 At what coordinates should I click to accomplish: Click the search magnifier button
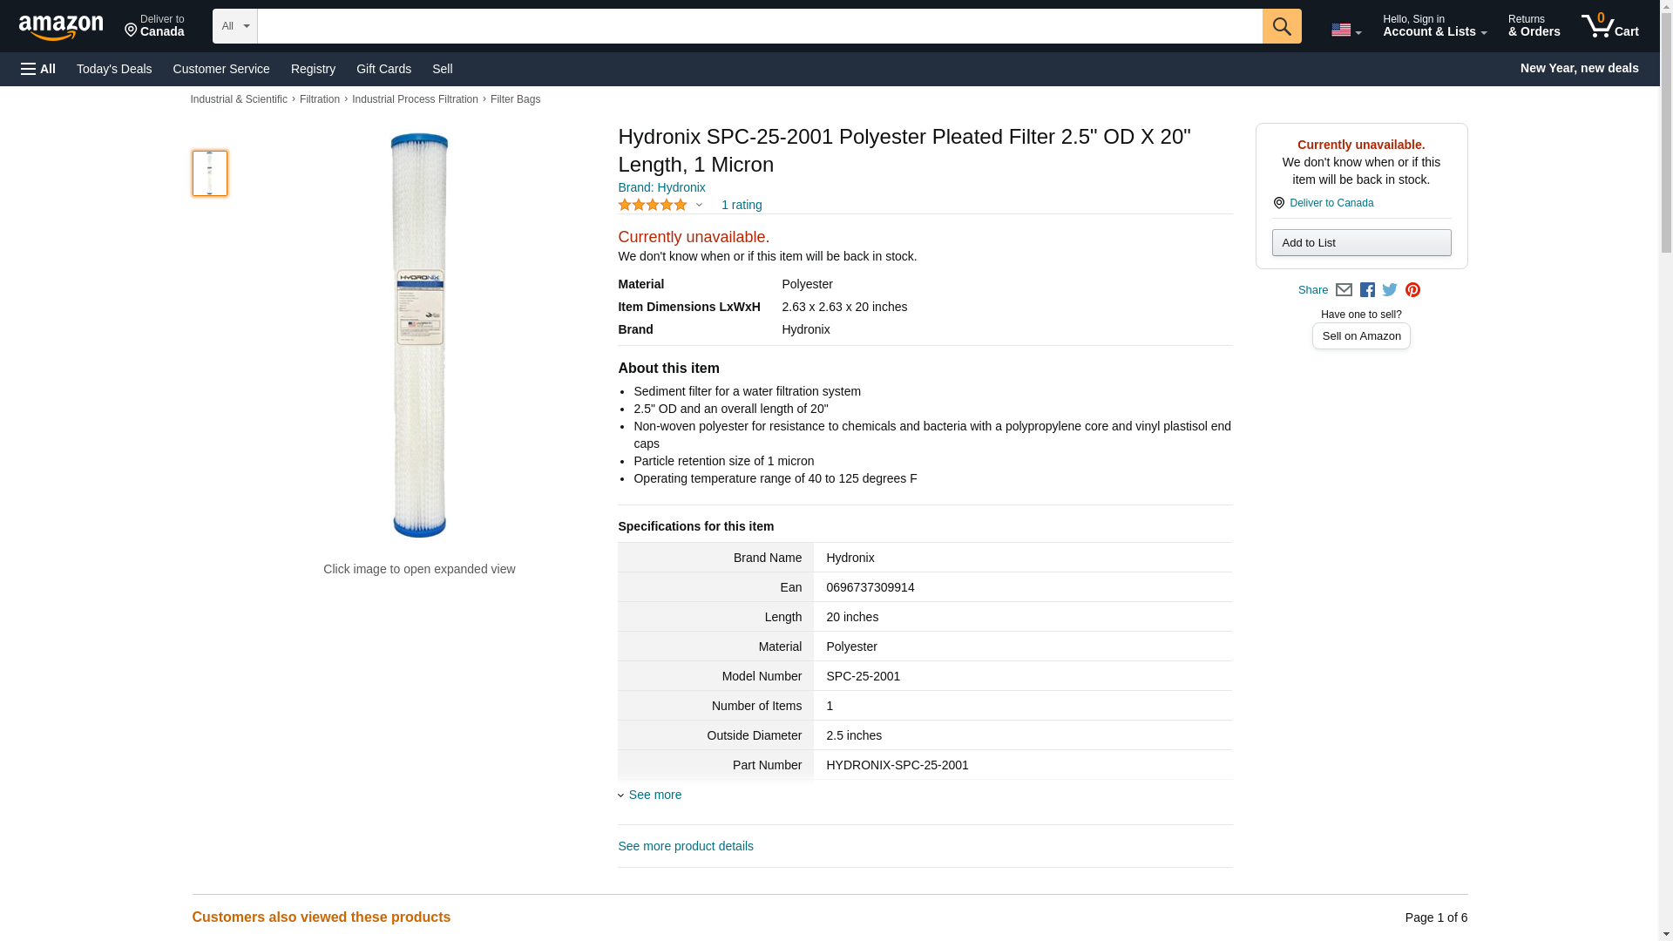(x=1281, y=26)
